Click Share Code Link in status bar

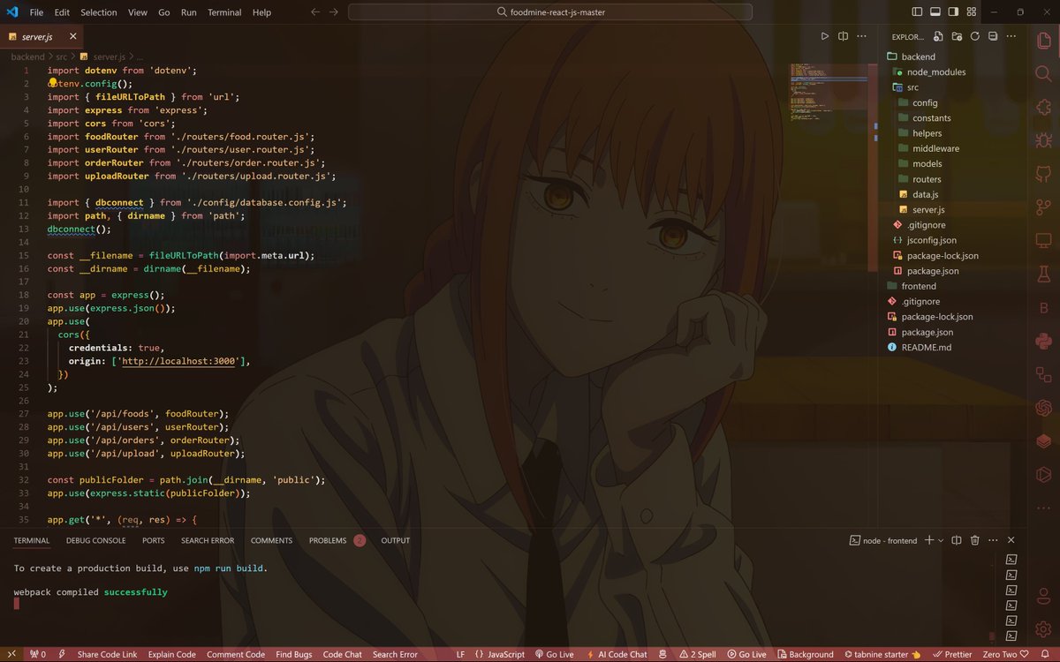click(x=107, y=654)
